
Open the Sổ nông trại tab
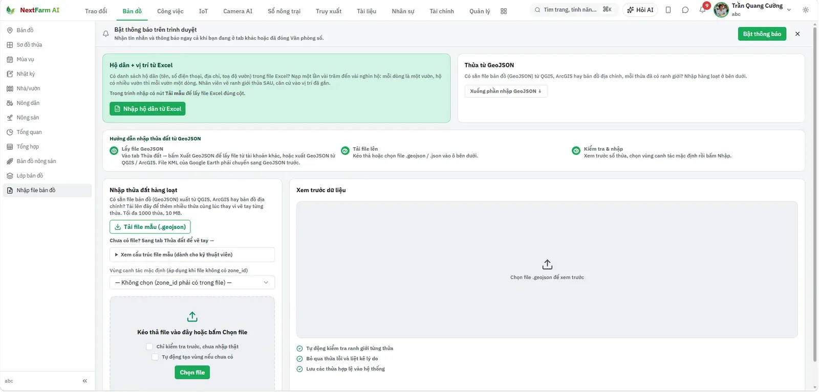coord(284,11)
